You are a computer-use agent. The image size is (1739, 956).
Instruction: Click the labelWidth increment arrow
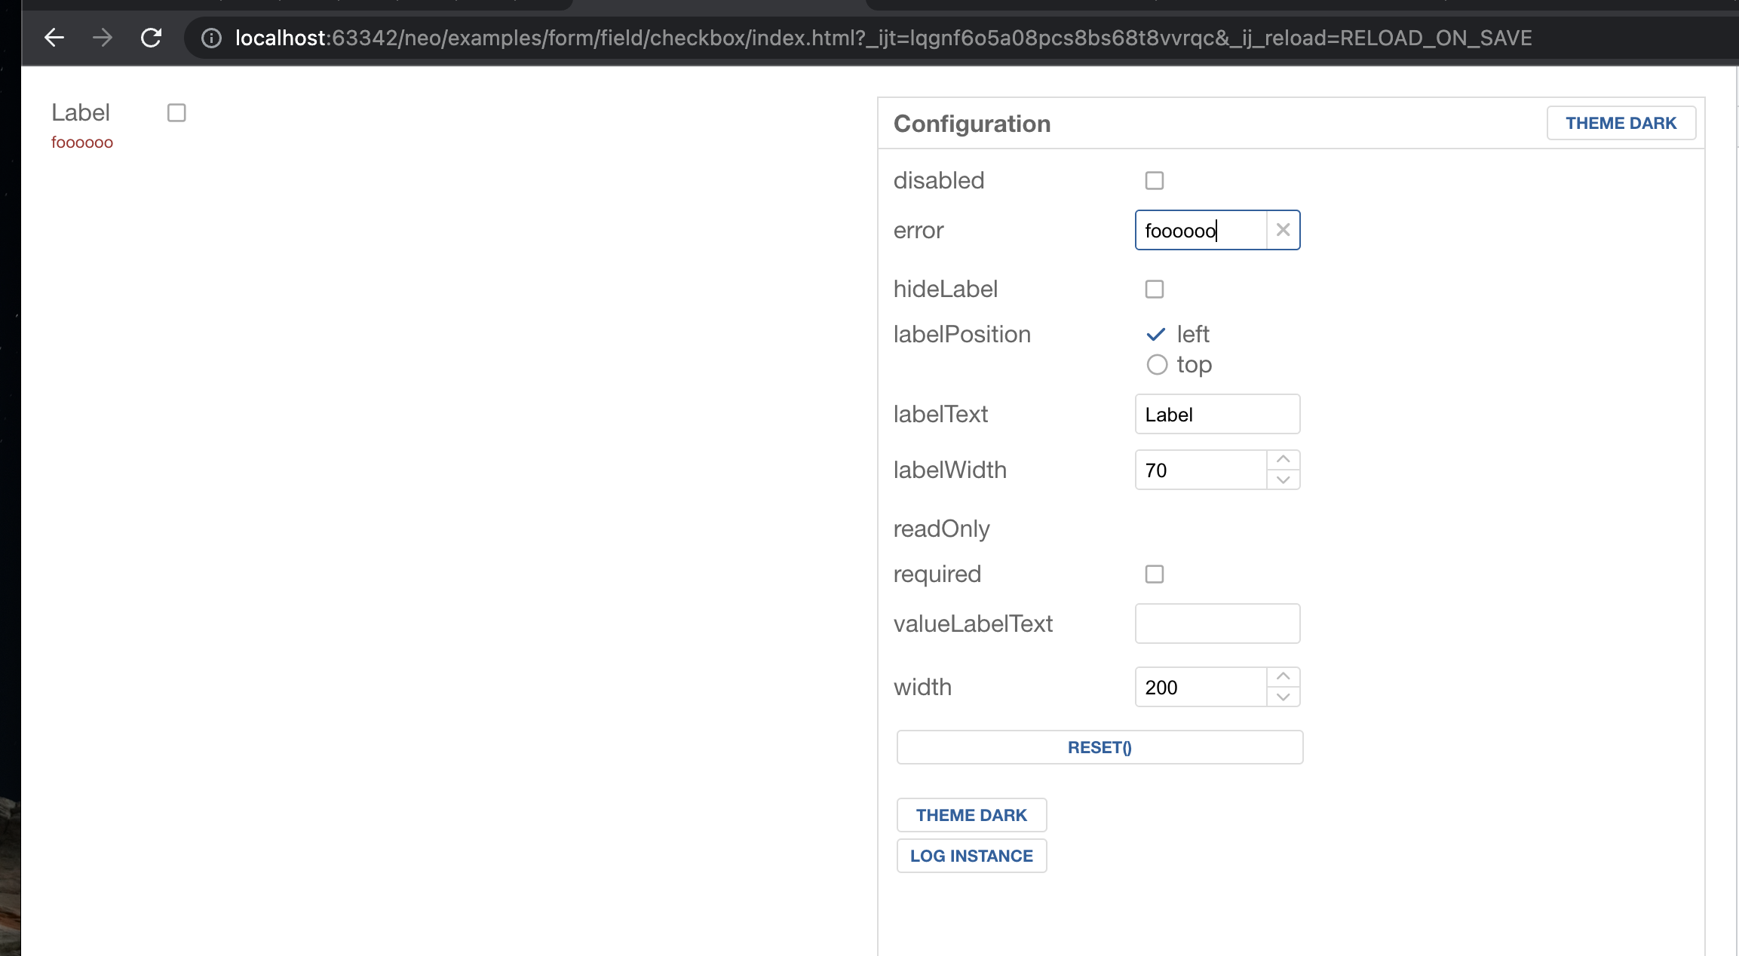[1283, 458]
